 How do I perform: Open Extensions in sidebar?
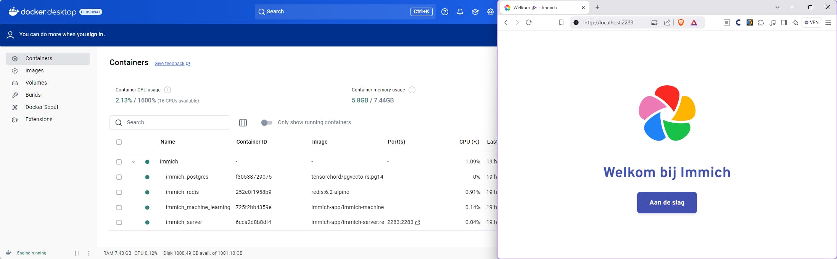tap(48, 120)
